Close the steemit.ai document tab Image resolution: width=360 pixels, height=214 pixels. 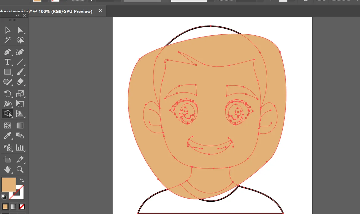[100, 11]
